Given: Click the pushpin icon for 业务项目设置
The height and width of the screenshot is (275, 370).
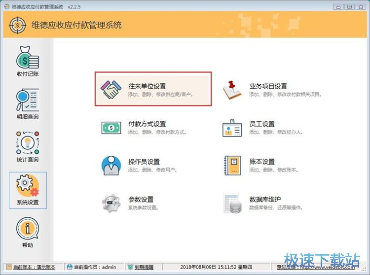Looking at the screenshot, I should [x=232, y=90].
